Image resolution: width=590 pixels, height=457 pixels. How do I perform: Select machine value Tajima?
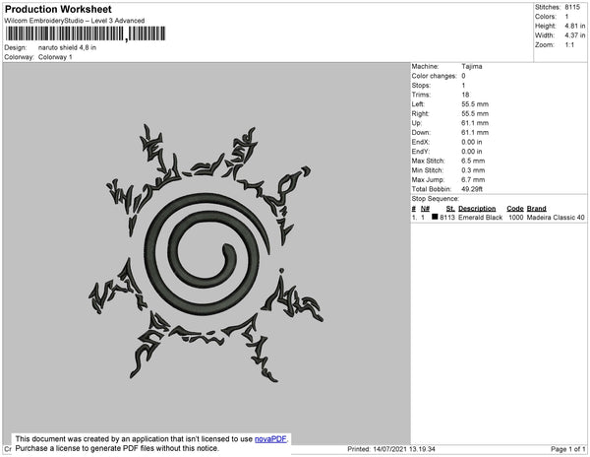472,66
